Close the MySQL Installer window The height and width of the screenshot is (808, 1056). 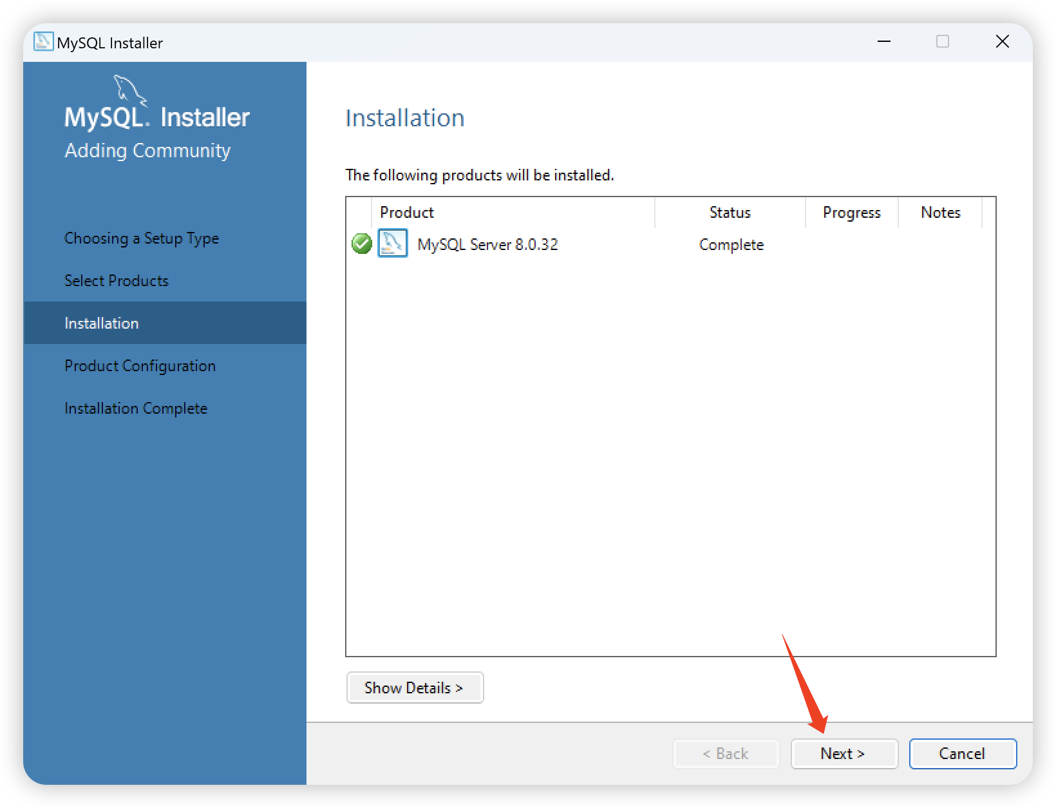[1003, 42]
